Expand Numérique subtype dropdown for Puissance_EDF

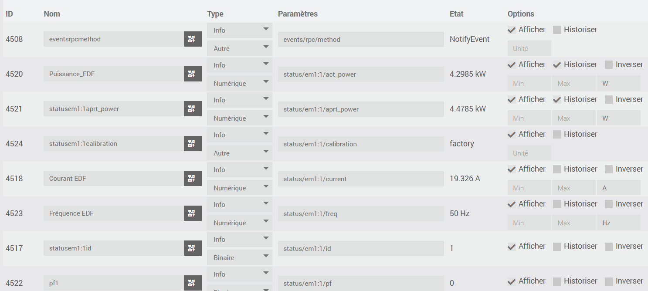tap(240, 83)
